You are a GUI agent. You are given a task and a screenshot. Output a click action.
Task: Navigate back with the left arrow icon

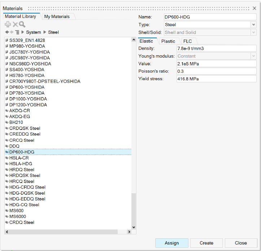pyautogui.click(x=7, y=32)
